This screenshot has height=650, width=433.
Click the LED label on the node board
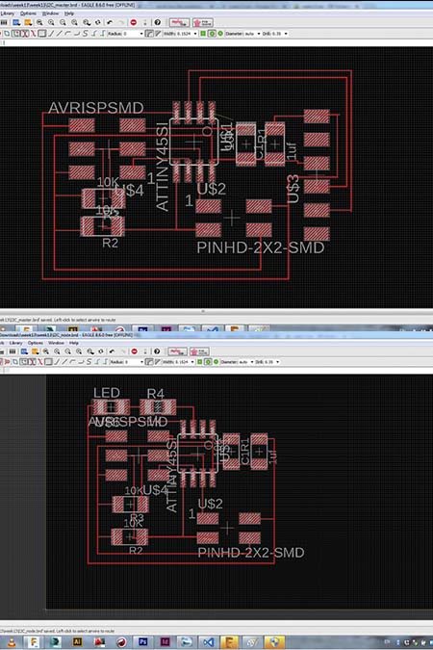(x=107, y=393)
